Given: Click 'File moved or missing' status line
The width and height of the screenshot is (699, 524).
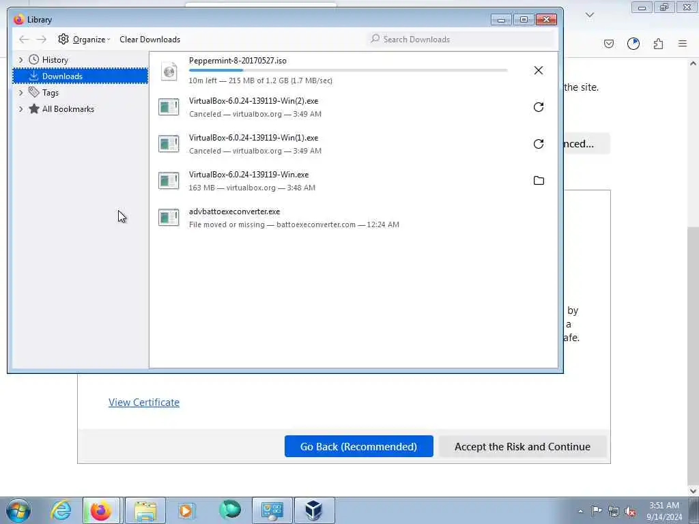Looking at the screenshot, I should click(x=294, y=224).
